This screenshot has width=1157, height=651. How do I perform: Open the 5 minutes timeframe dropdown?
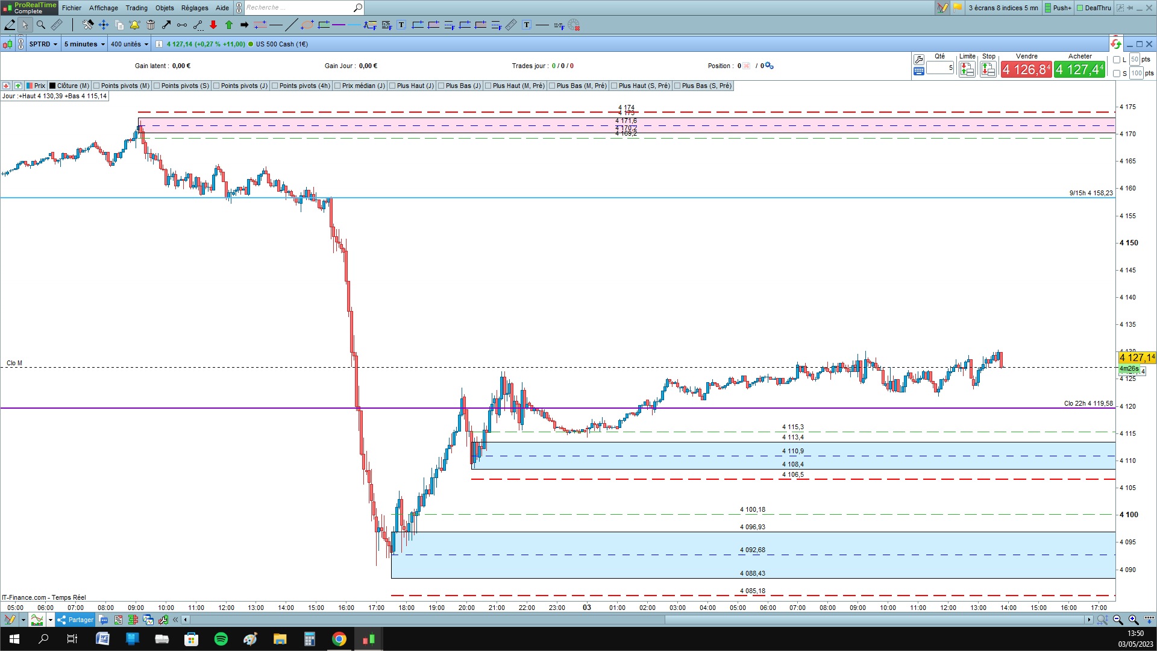pos(84,44)
